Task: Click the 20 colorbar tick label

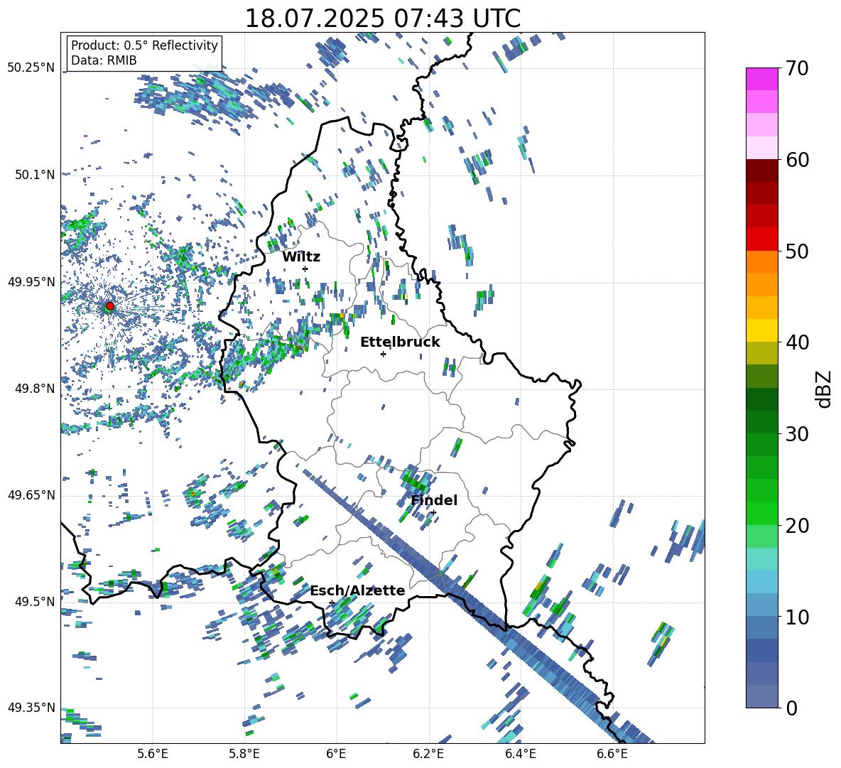Action: [x=796, y=525]
